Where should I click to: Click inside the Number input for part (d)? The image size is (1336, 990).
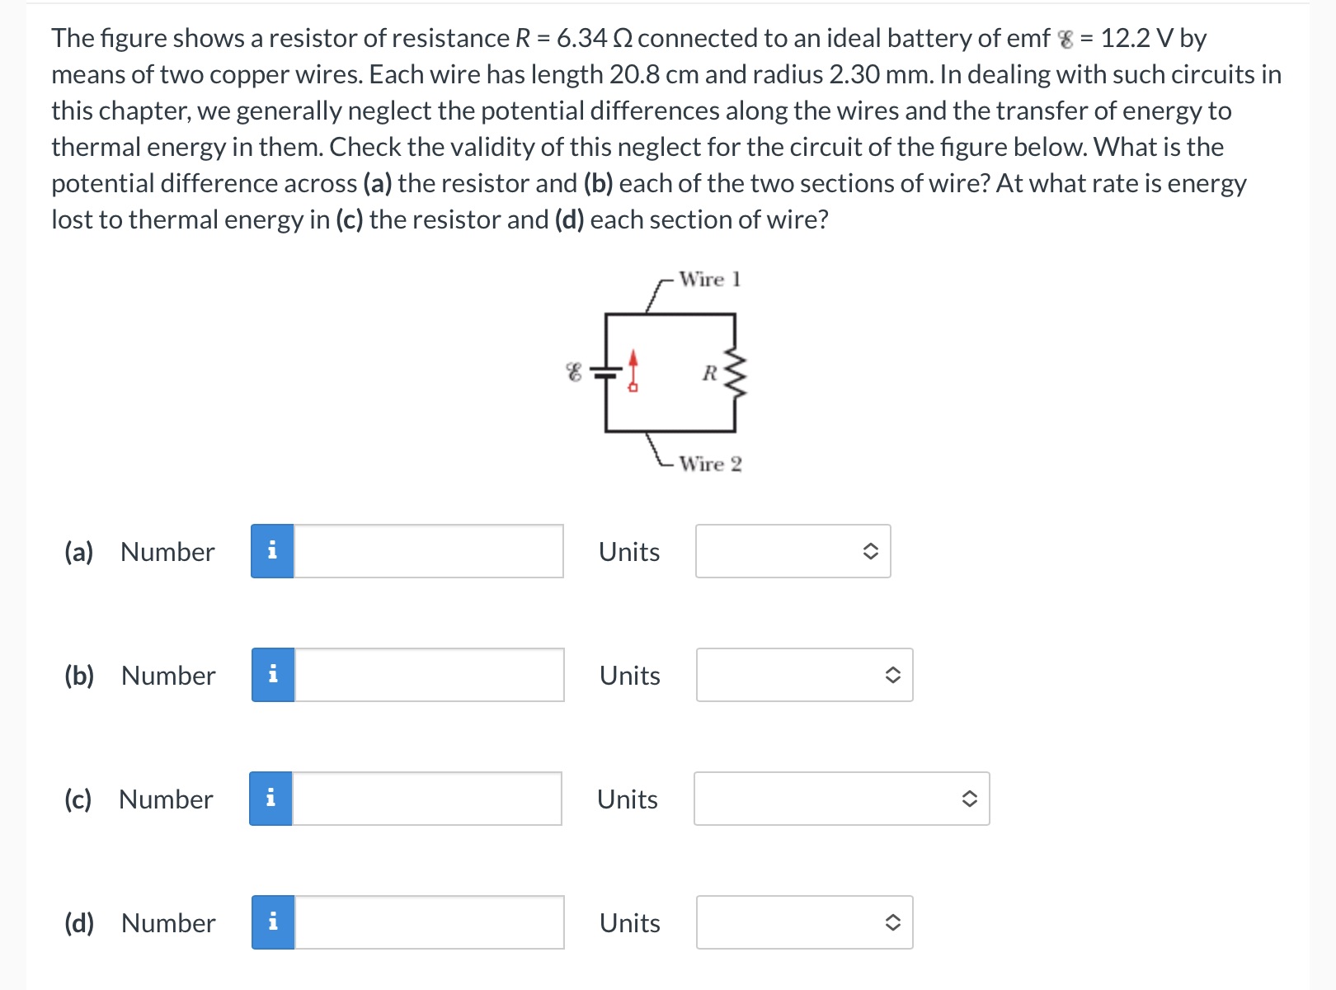(x=429, y=922)
